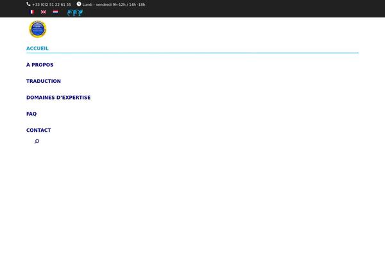The width and height of the screenshot is (385, 257).
Task: Click the Lundi - vendredi opening hours text
Action: [x=114, y=4]
